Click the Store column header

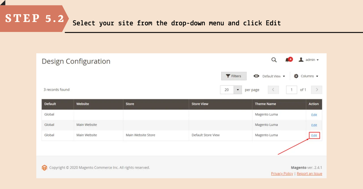point(156,104)
